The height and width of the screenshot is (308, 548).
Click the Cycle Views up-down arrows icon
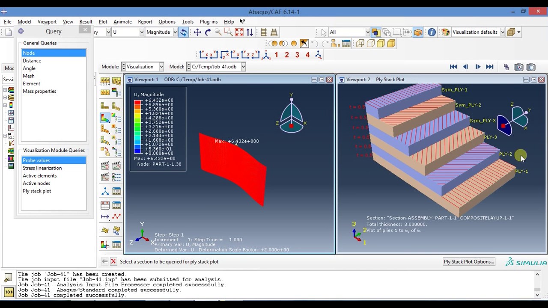(x=250, y=32)
